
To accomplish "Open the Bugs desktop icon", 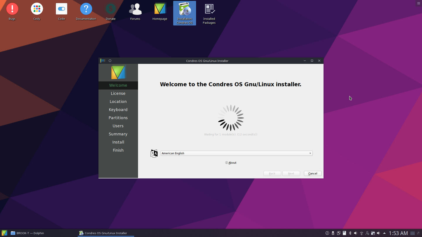I will coord(12,12).
